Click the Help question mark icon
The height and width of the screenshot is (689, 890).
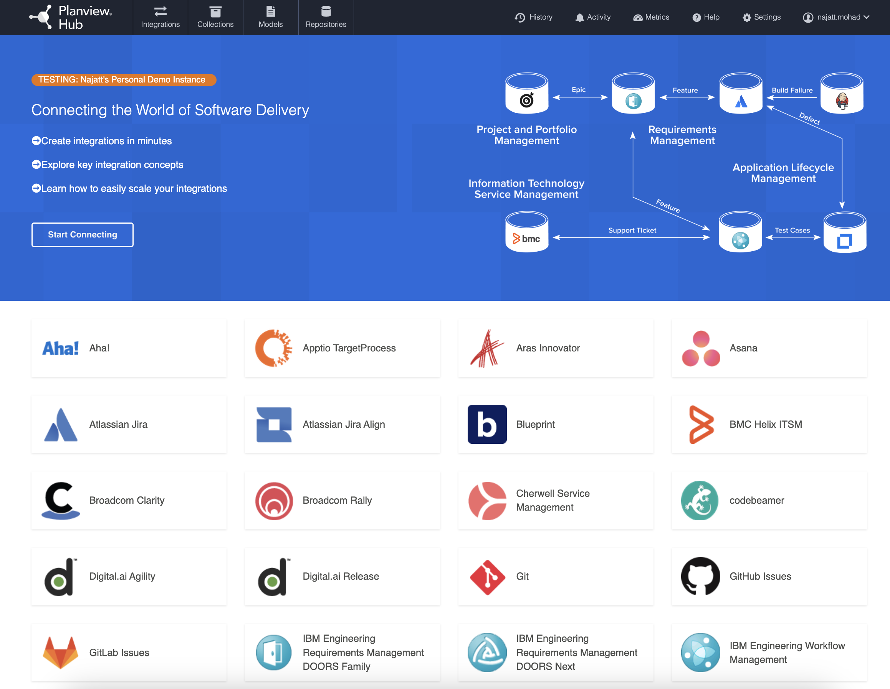tap(696, 18)
